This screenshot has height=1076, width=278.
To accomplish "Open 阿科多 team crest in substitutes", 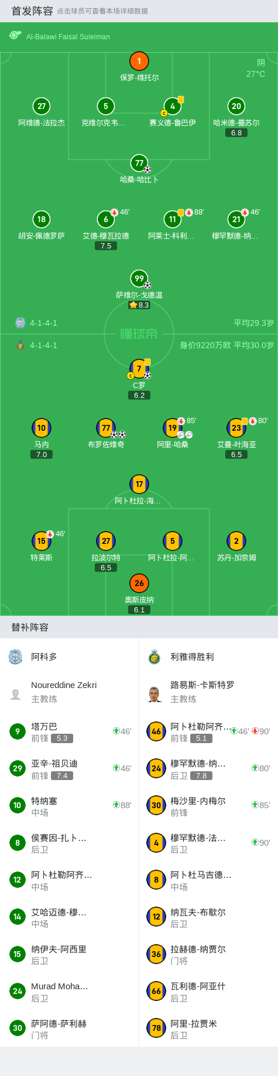I will pos(16,656).
